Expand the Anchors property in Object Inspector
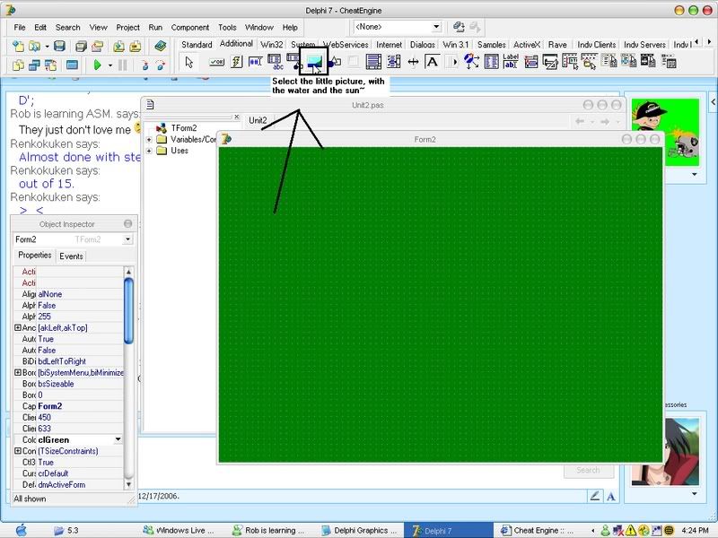The width and height of the screenshot is (718, 538). pos(18,328)
